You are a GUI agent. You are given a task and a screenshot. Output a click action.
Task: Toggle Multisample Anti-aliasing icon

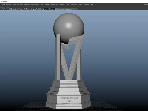click(x=28, y=9)
